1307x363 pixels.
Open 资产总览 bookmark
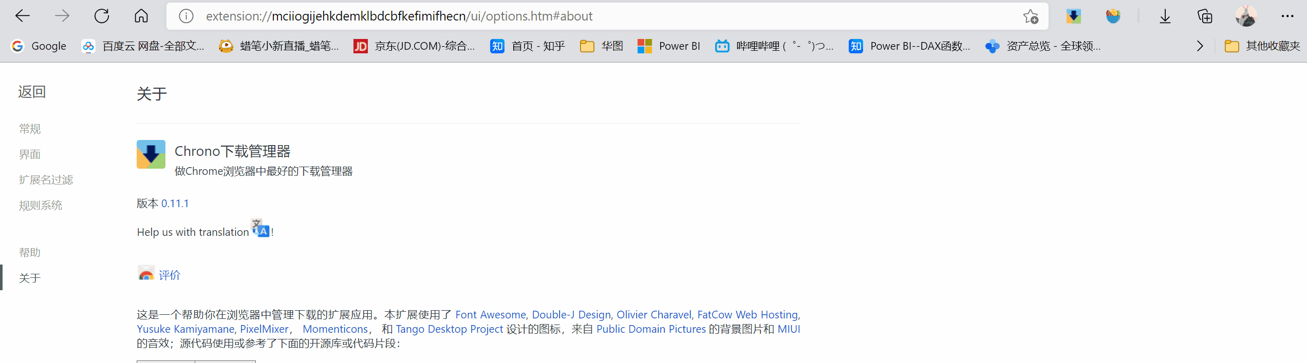pyautogui.click(x=1043, y=46)
